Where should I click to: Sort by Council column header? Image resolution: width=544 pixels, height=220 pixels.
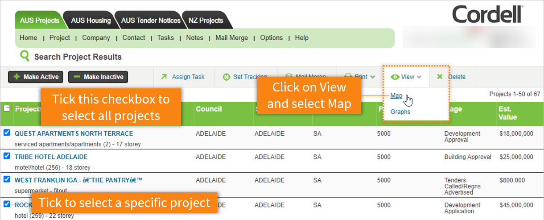coord(209,109)
